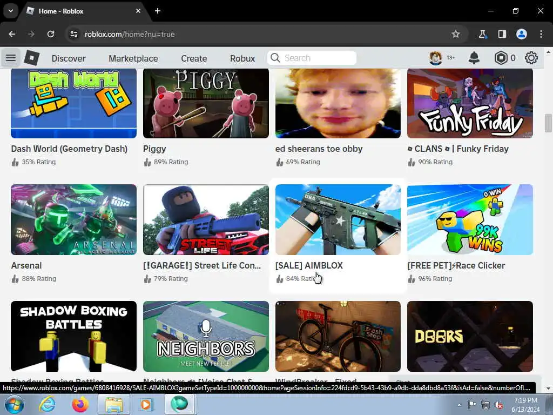
Task: Bookmark this page with the star
Action: (x=456, y=34)
